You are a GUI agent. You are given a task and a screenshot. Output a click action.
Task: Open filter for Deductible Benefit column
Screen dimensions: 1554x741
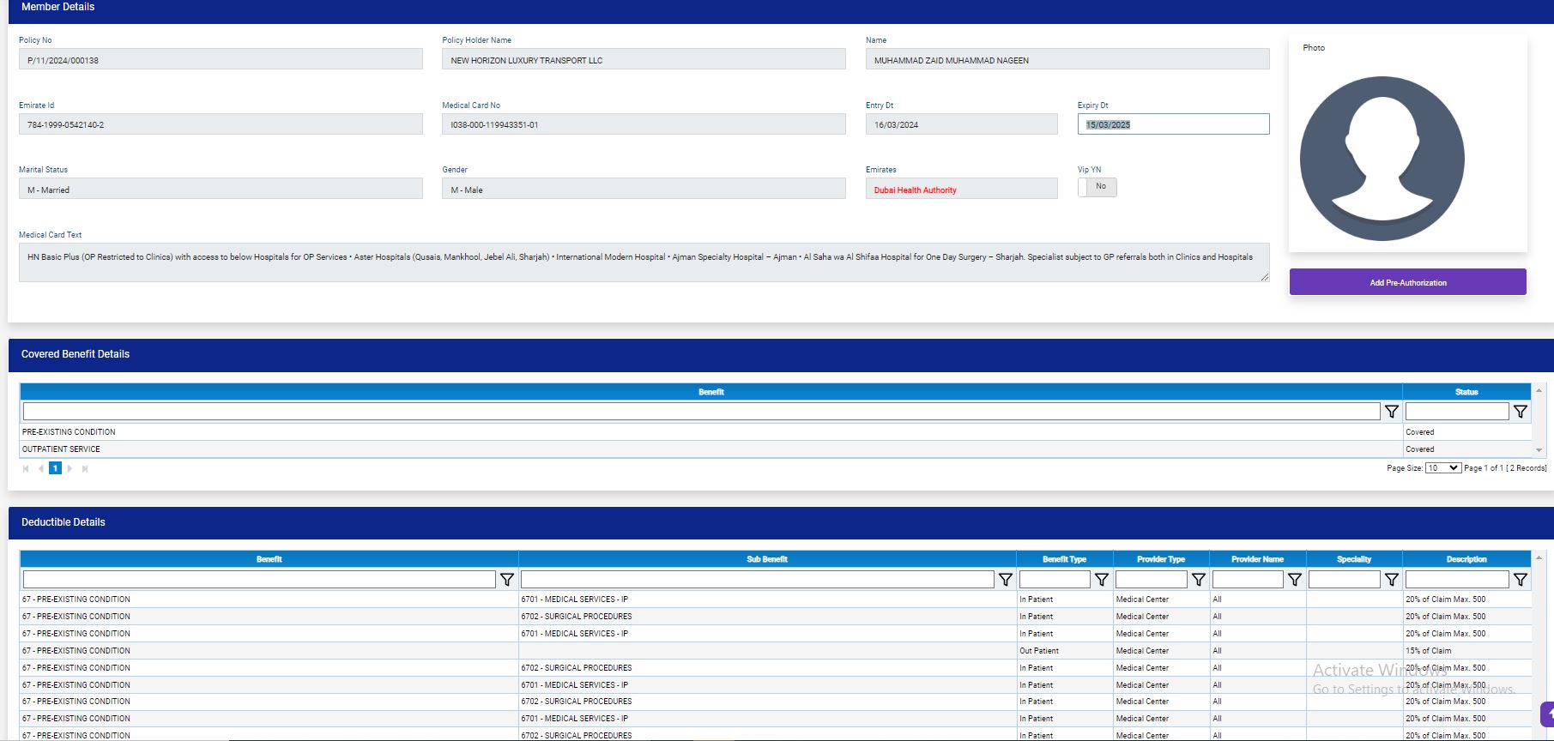506,580
